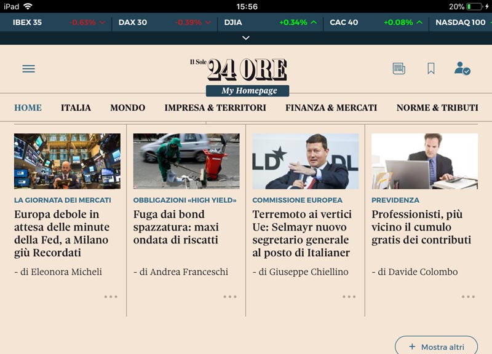Expand the stock ticker with down chevron

click(246, 38)
